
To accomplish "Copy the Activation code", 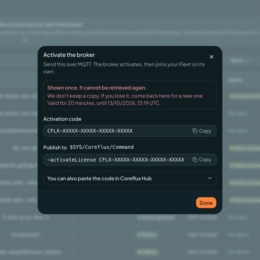I will point(202,131).
